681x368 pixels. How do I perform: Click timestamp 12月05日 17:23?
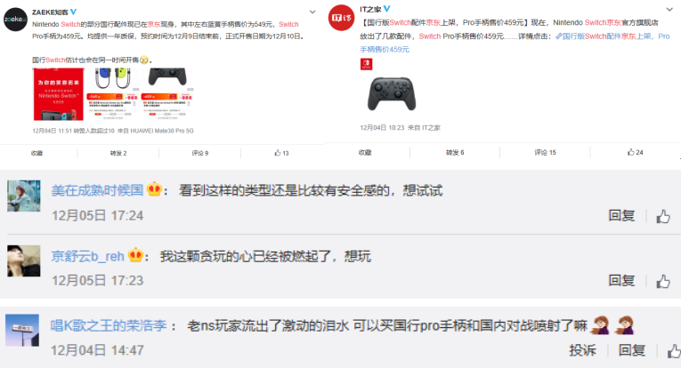pyautogui.click(x=97, y=280)
